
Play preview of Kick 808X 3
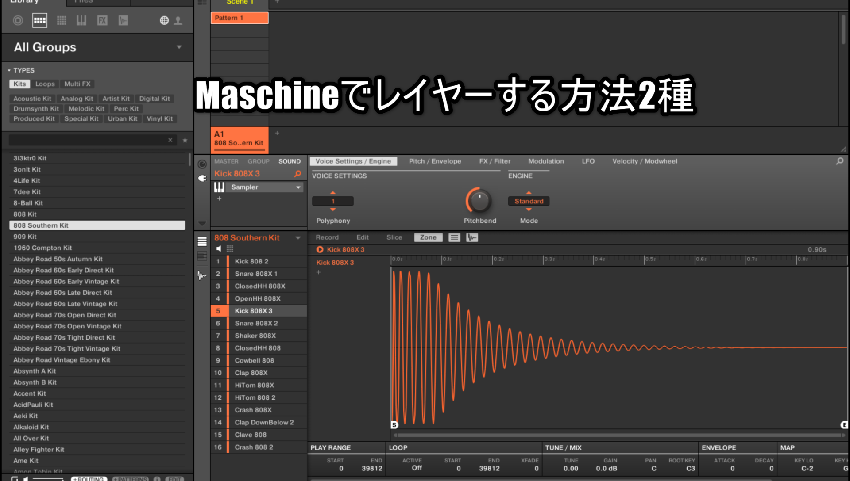(320, 249)
